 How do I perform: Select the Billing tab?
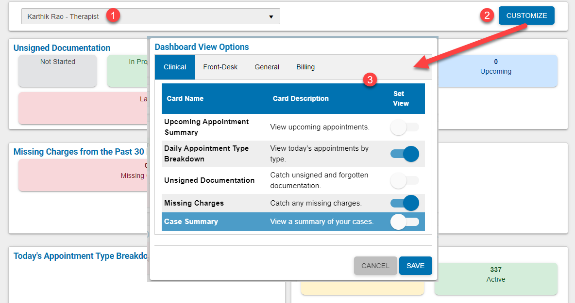coord(305,67)
